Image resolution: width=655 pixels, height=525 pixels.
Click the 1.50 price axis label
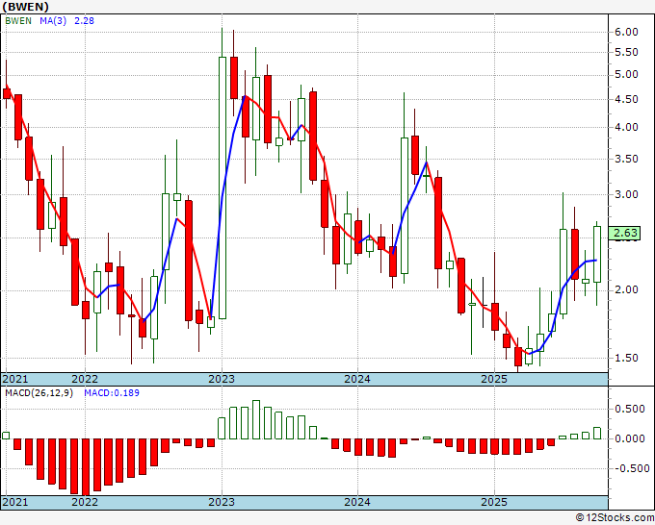click(x=626, y=358)
